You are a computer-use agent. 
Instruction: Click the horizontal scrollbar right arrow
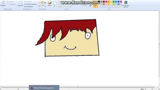coord(157,87)
